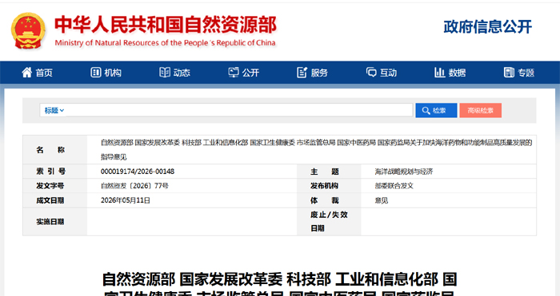Click the 中华人民共和国自然资源部 site title
This screenshot has width=560, height=296.
(x=166, y=25)
